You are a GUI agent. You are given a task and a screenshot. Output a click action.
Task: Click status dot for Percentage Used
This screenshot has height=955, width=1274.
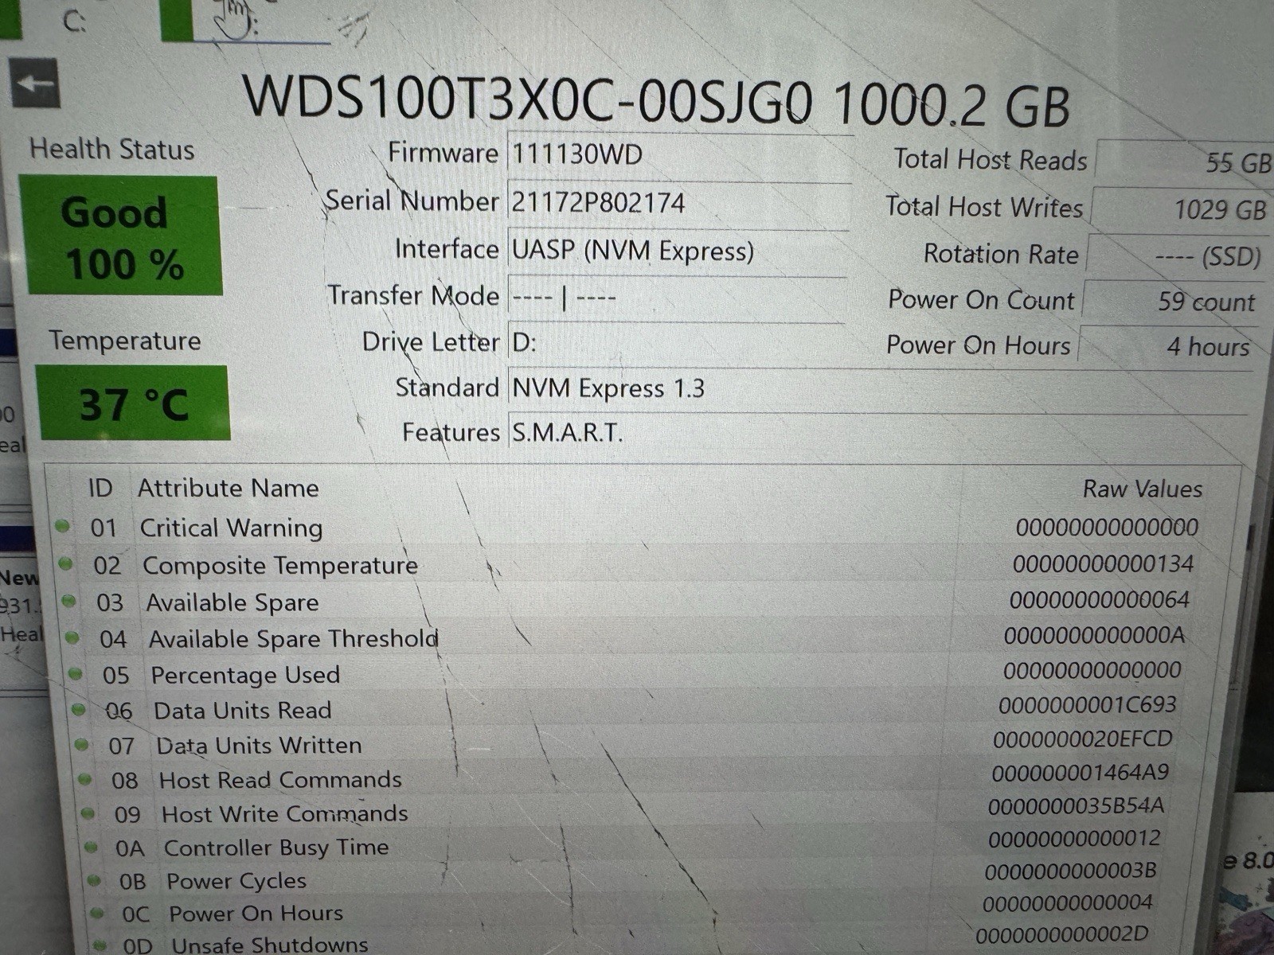point(76,673)
